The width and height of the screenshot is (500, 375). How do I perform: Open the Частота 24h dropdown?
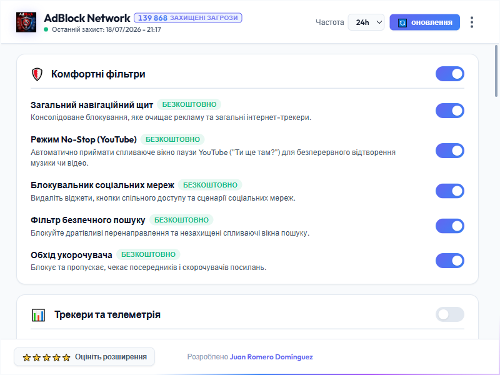tap(366, 22)
